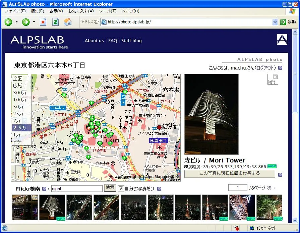Click the ALPSLAB logo
Screen dimensions: 300x233
39,42
